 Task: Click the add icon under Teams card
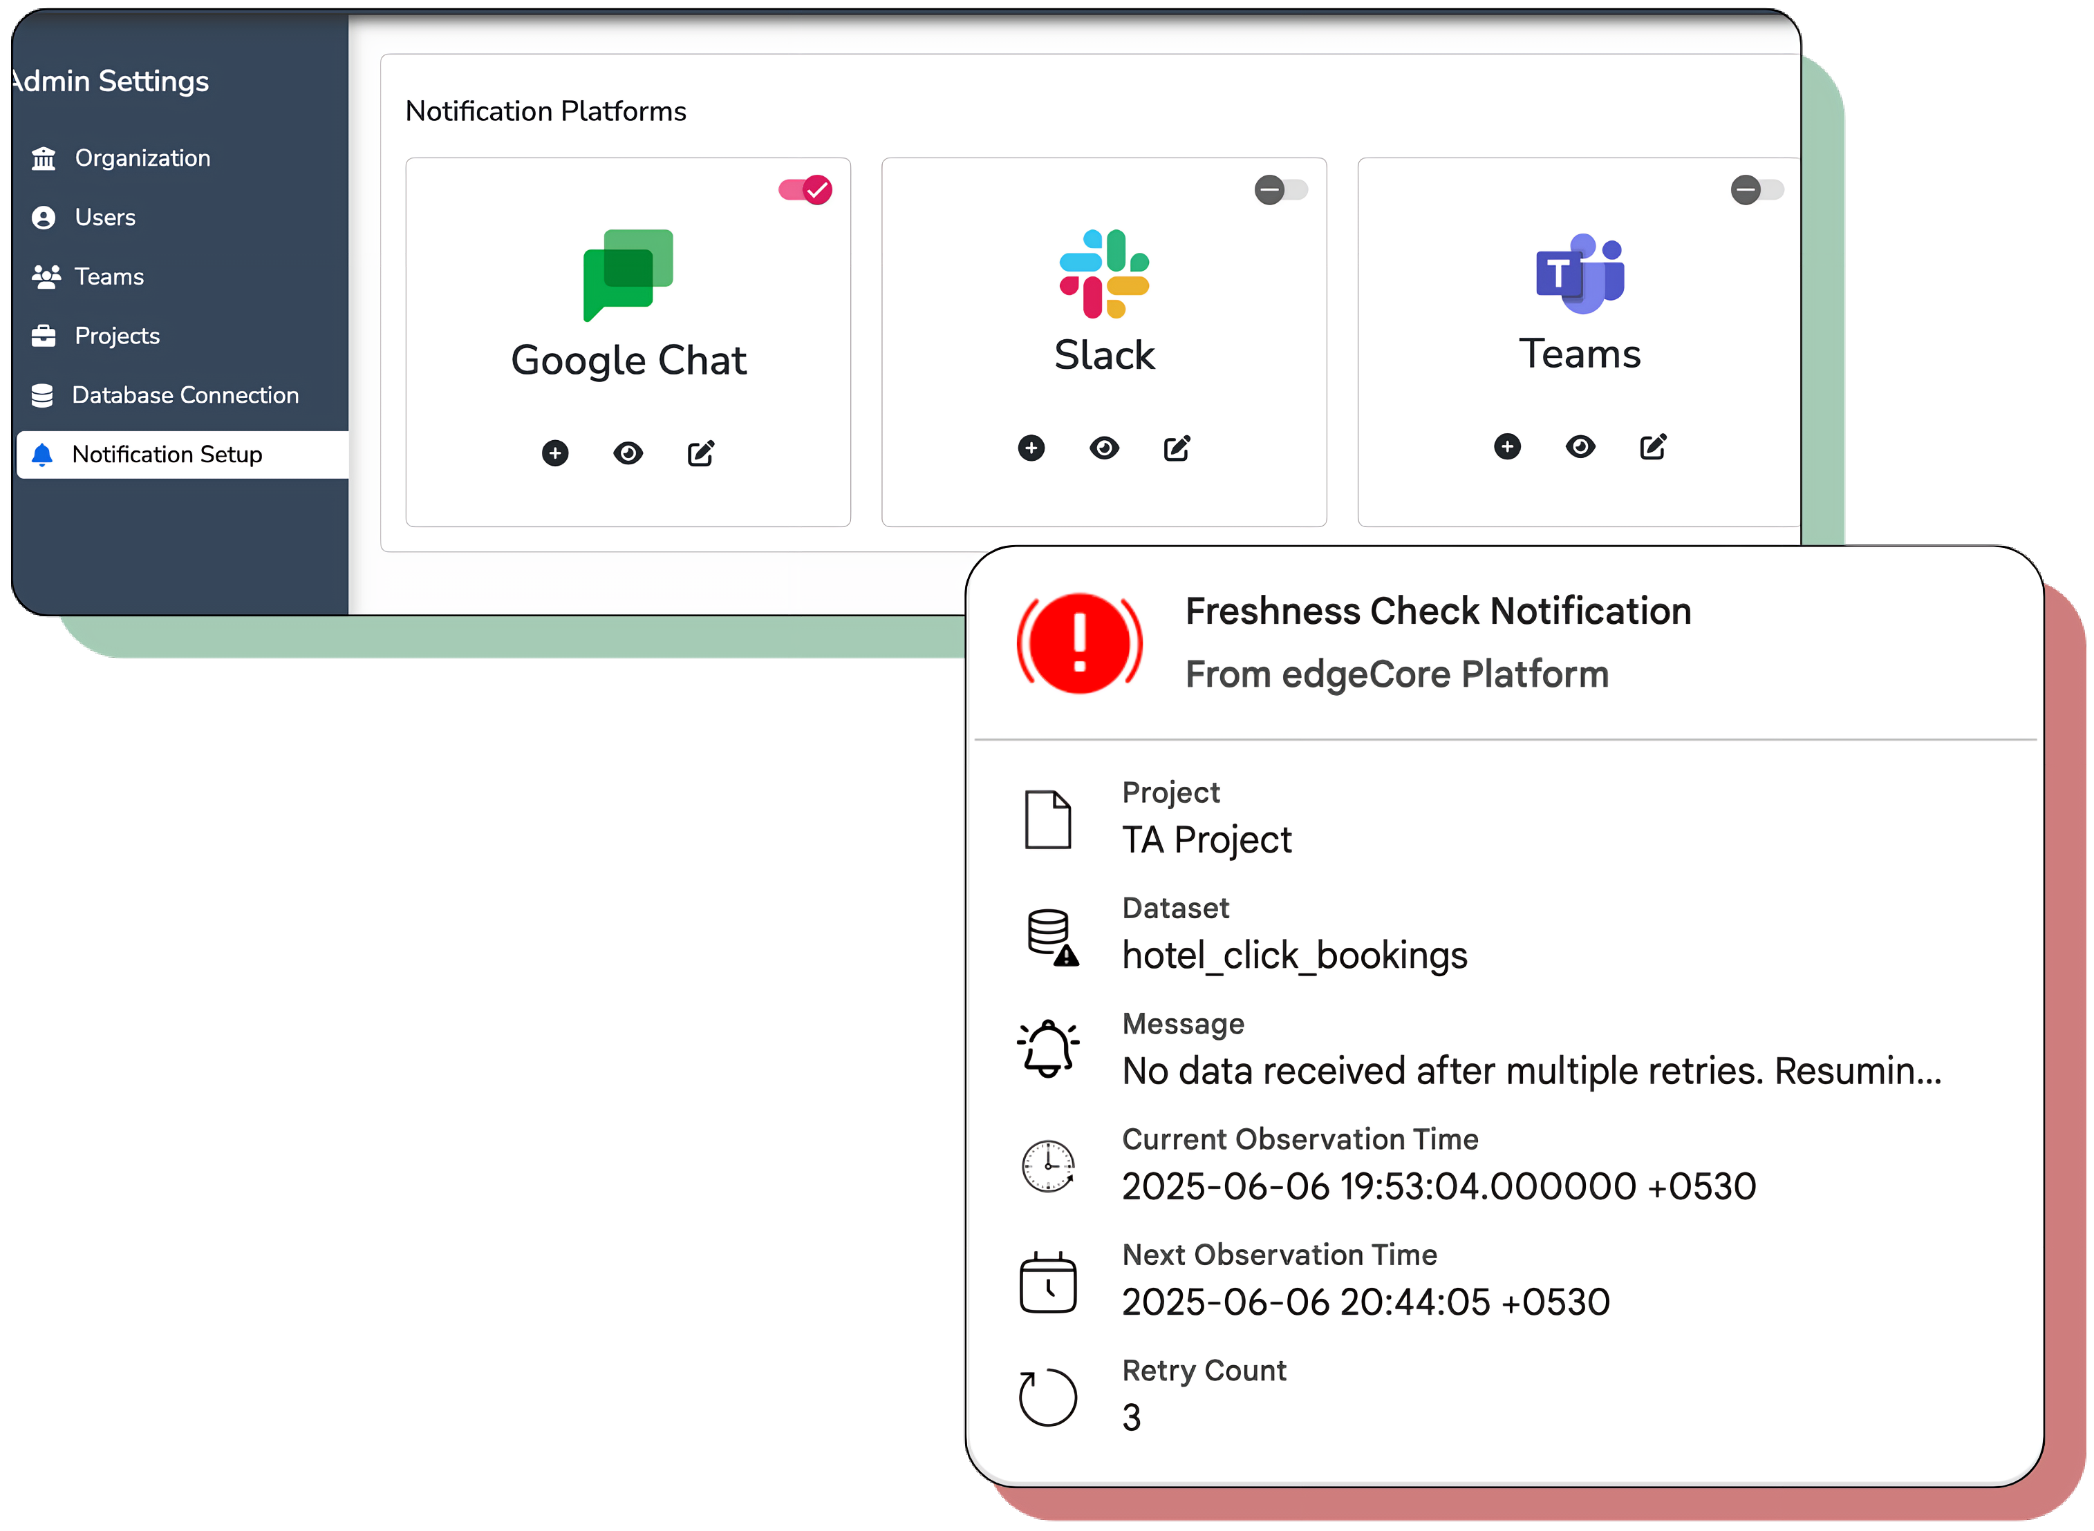(x=1507, y=447)
